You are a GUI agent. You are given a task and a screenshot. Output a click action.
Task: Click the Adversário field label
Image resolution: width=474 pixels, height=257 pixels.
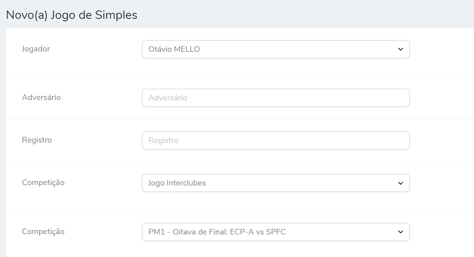click(41, 97)
